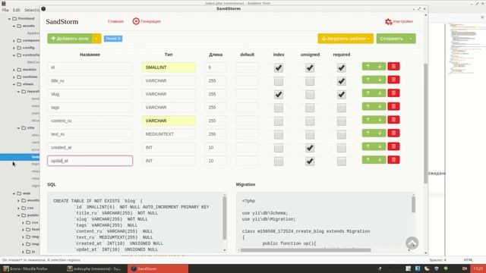Enable index for content_ru field

click(279, 121)
